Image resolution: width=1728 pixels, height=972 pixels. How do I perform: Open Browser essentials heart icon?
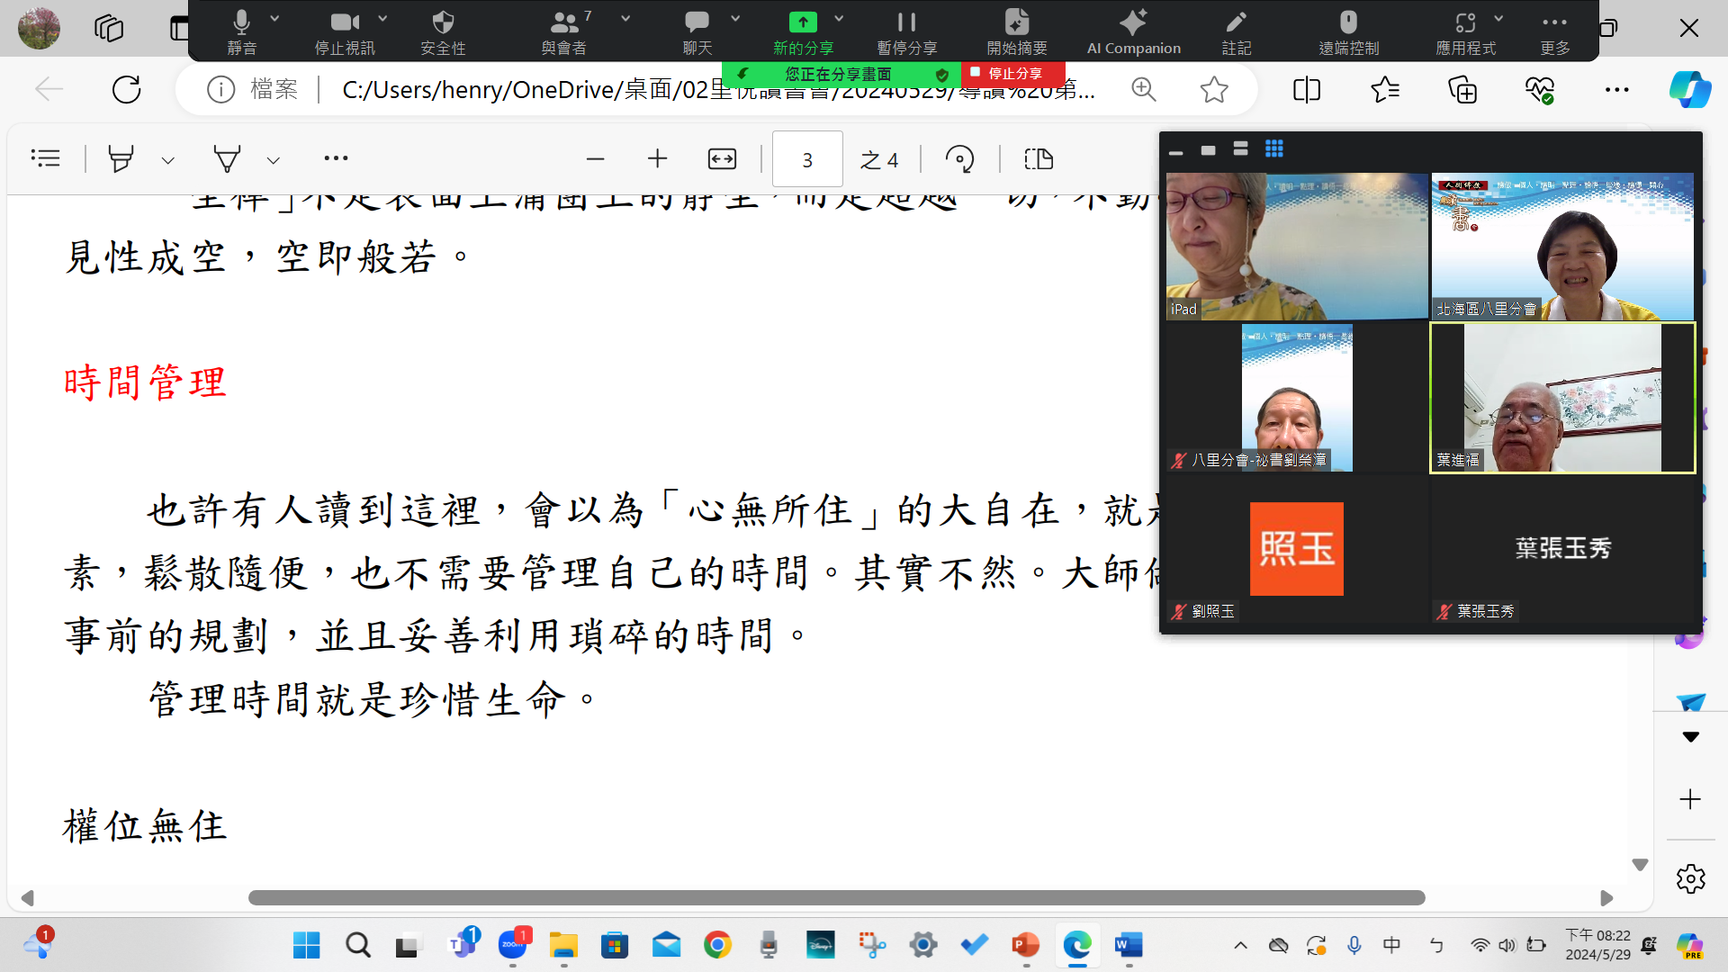[1540, 89]
